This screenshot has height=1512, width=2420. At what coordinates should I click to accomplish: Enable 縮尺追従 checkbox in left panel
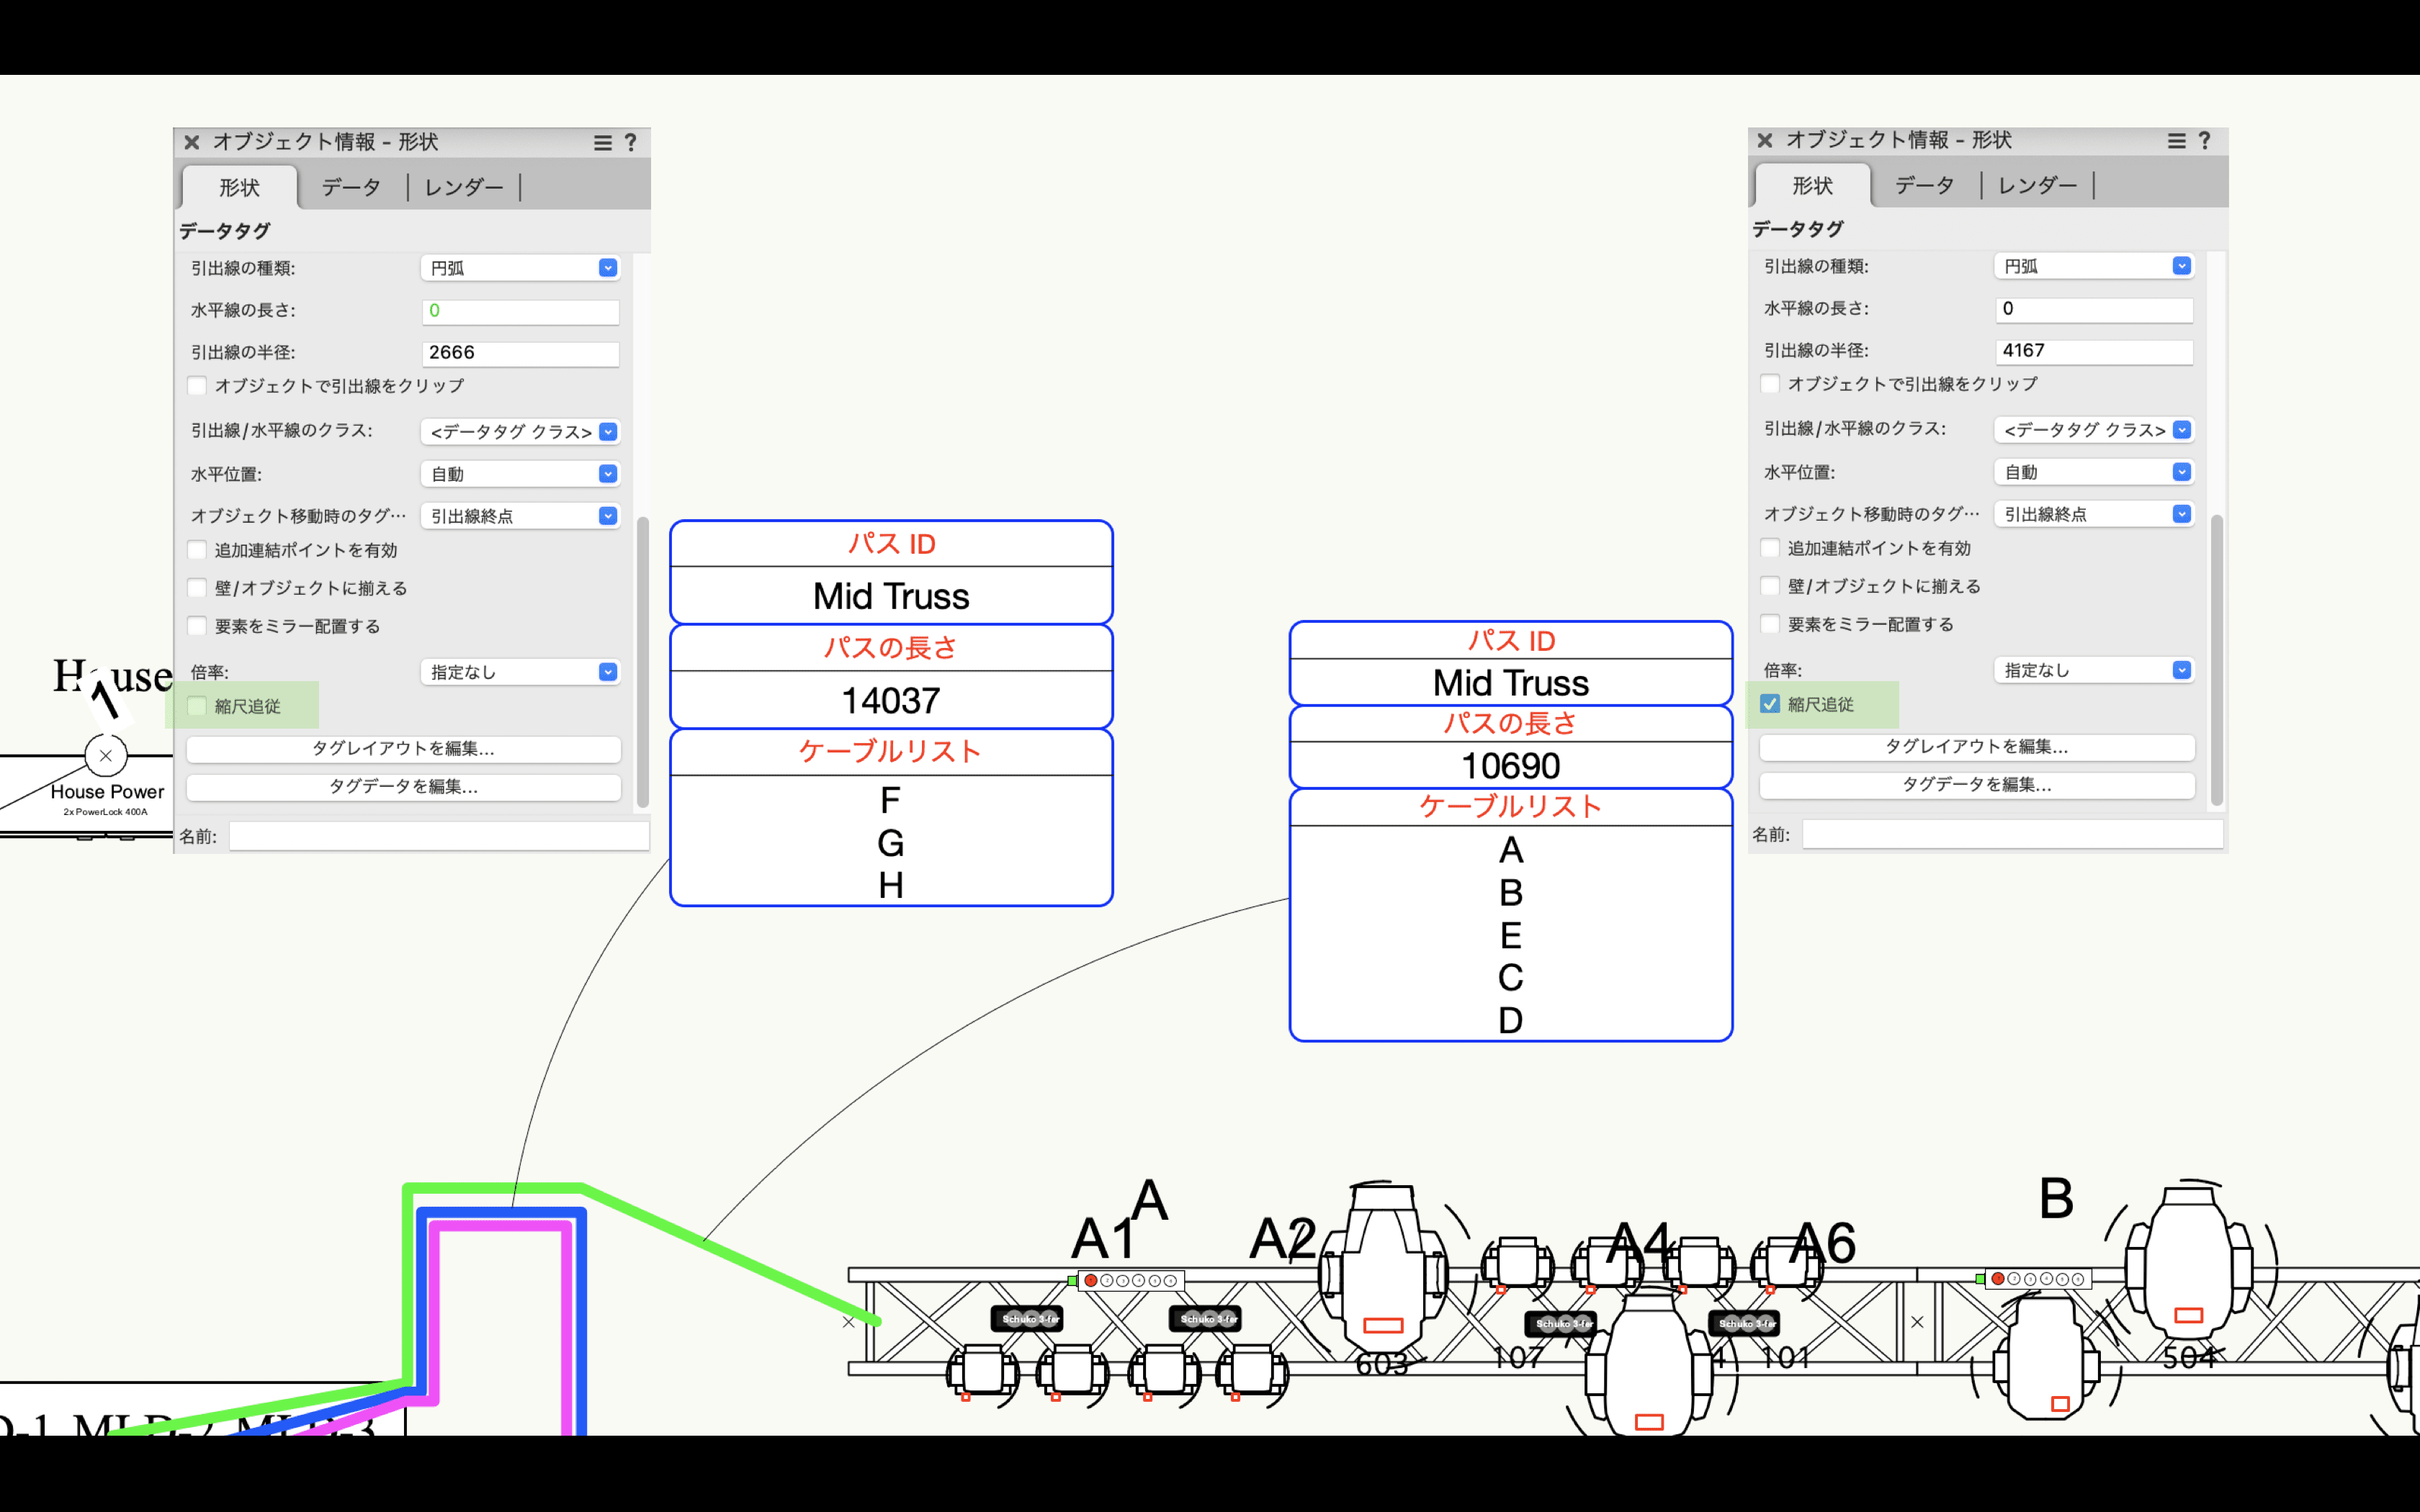pos(198,707)
